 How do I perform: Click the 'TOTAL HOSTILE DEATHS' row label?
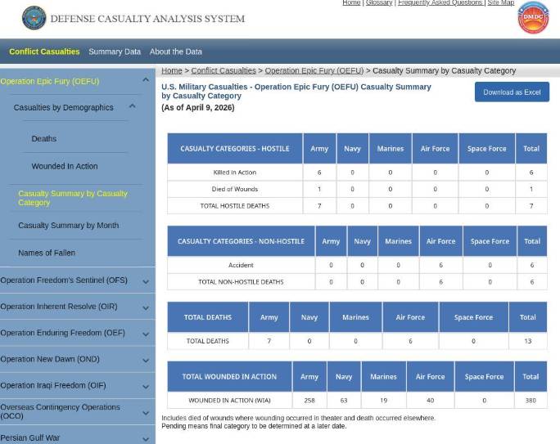pos(235,206)
